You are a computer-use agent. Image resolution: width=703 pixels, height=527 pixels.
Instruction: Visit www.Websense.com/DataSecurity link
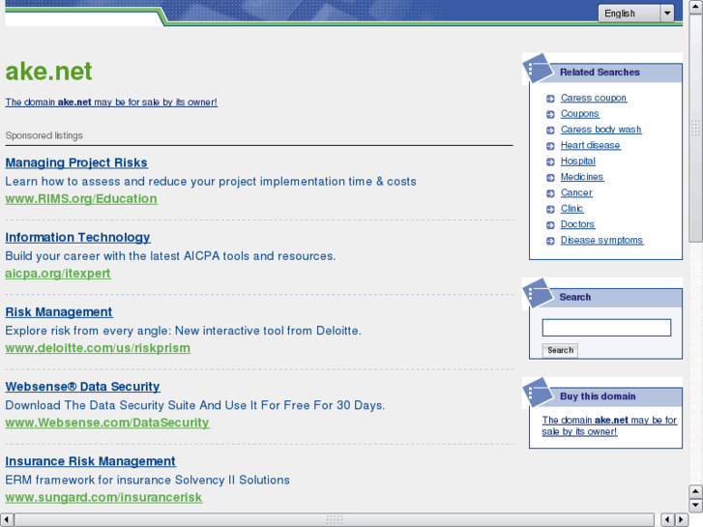click(107, 423)
